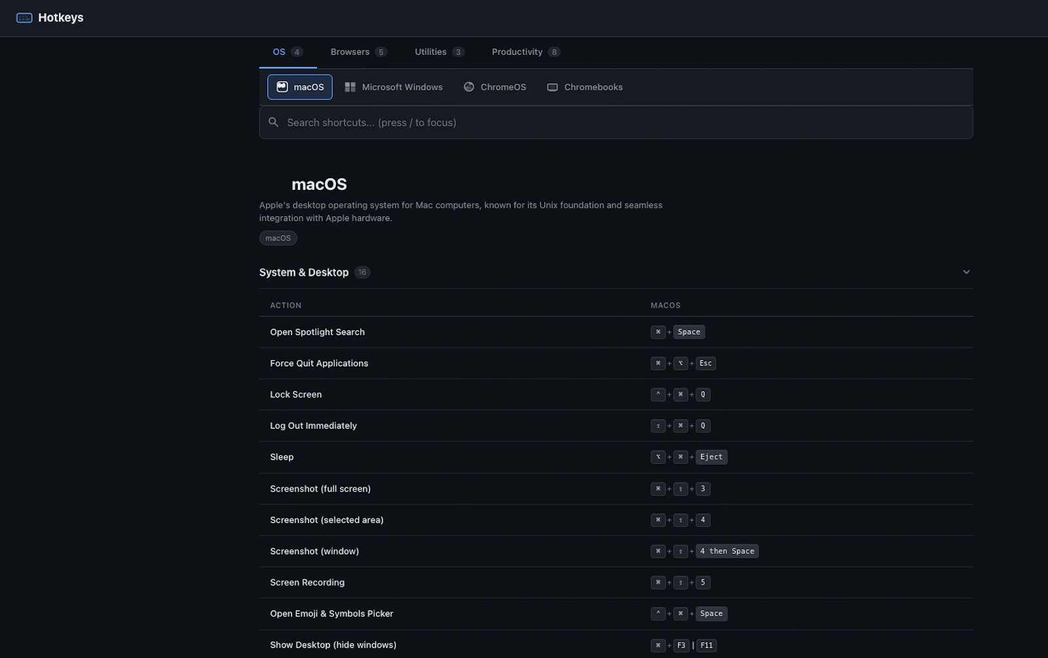Screen dimensions: 1048x658
Task: Click the Esc key badge
Action: click(x=705, y=363)
